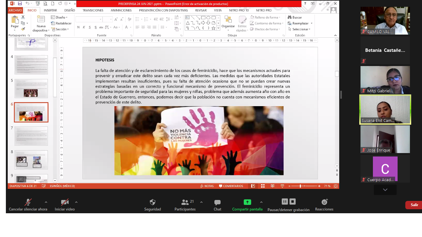Switch to Slide Sorter view in status bar

[x=263, y=186]
